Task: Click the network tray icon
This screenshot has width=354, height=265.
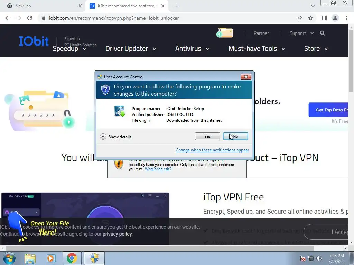Action: [x=311, y=259]
